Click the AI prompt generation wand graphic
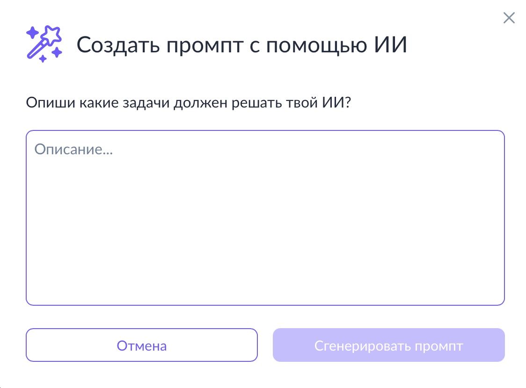Image resolution: width=526 pixels, height=388 pixels. point(44,44)
